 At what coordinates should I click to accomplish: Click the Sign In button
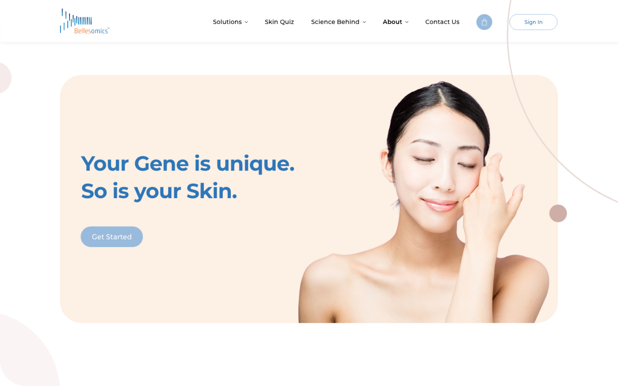click(533, 22)
